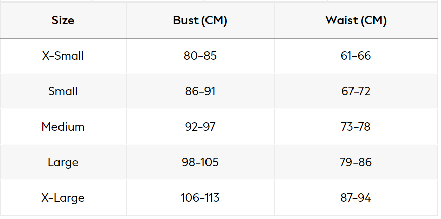Select the X-Small size cell
Screen dimensions: 441x219
point(63,56)
